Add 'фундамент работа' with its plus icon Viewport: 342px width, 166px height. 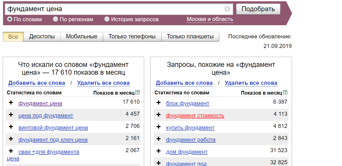coord(158,139)
